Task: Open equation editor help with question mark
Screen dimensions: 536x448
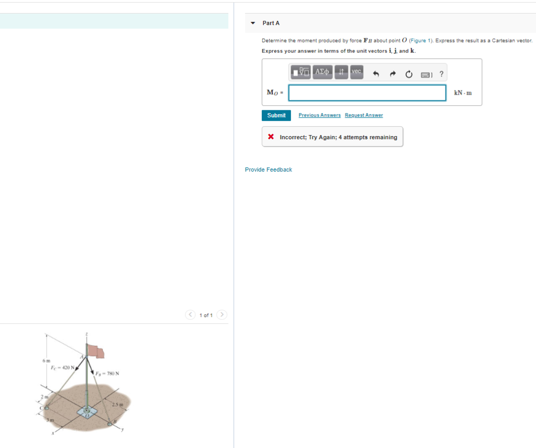Action: coord(441,73)
